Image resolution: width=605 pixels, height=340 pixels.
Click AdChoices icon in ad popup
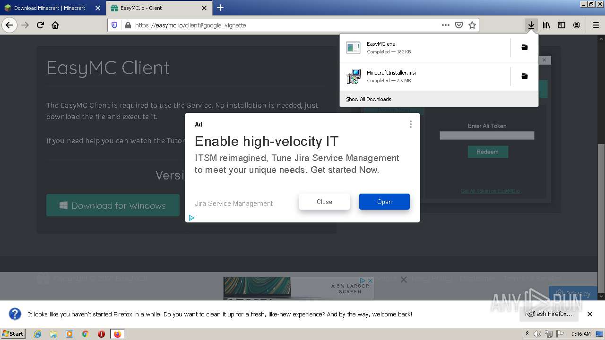(191, 218)
